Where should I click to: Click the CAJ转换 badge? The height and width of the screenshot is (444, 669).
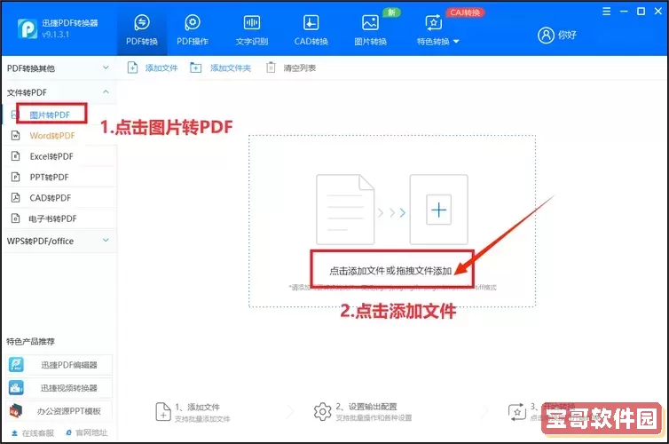[465, 12]
